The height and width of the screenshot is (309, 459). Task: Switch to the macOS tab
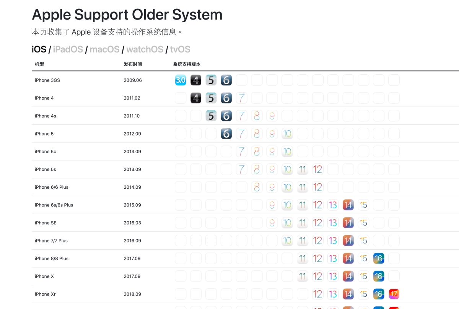(x=104, y=49)
